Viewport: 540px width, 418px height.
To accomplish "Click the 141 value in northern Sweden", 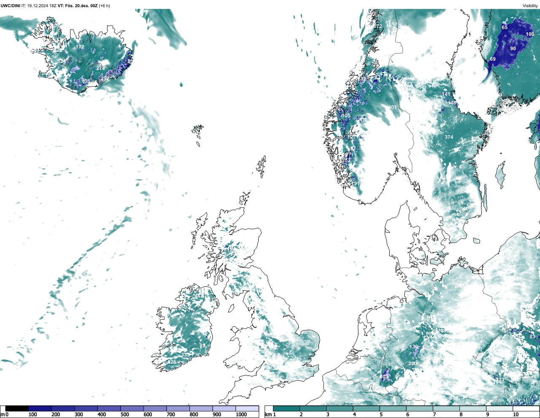I will pos(446,94).
